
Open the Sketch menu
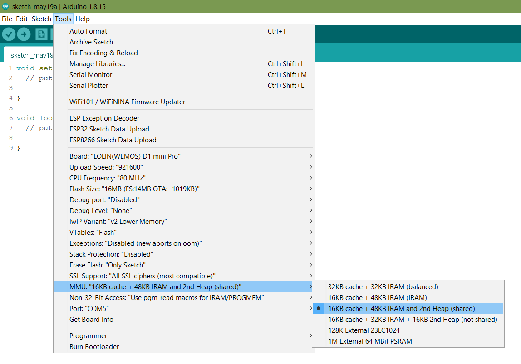[x=41, y=19]
